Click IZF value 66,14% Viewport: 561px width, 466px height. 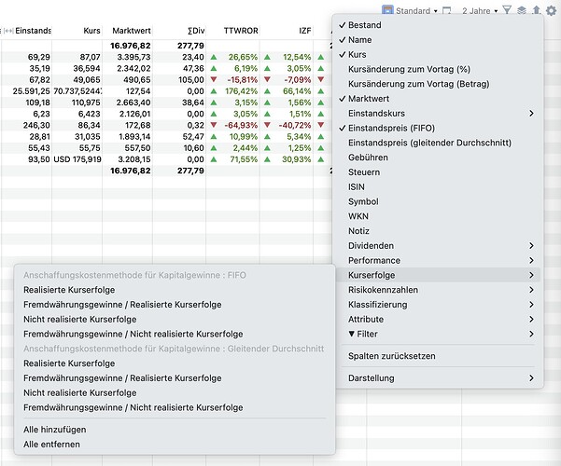tap(297, 91)
